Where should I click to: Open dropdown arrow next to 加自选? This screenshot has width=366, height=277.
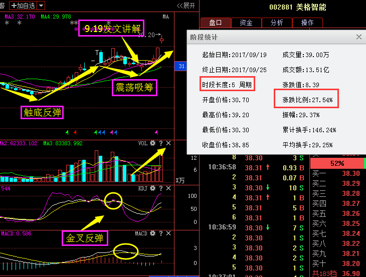tap(41, 6)
